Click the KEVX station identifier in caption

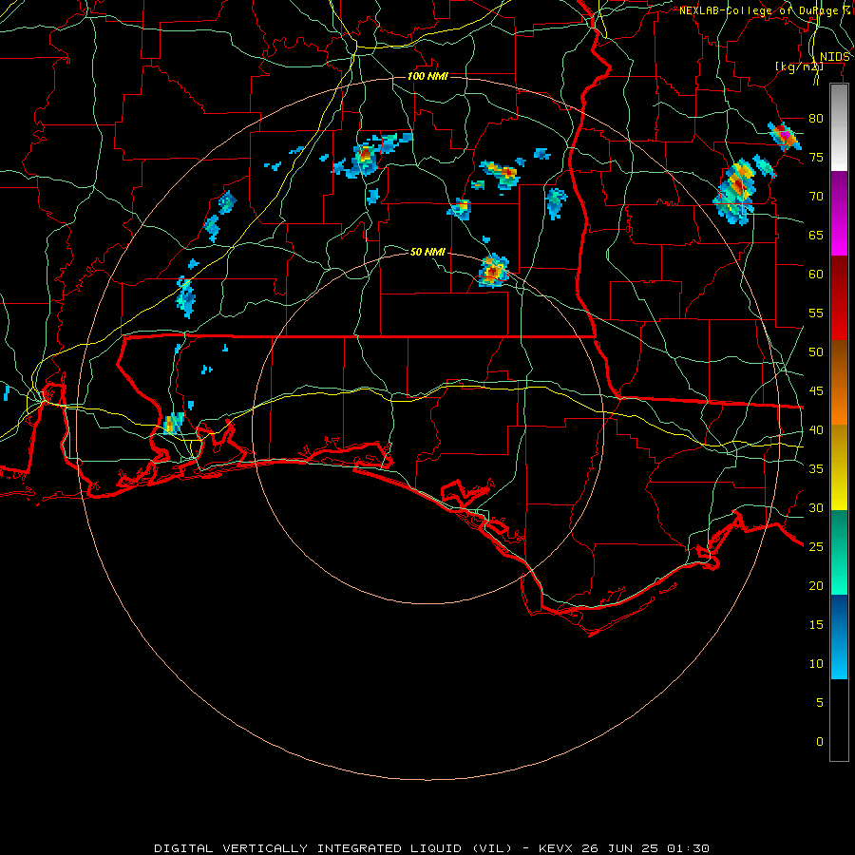tap(557, 848)
